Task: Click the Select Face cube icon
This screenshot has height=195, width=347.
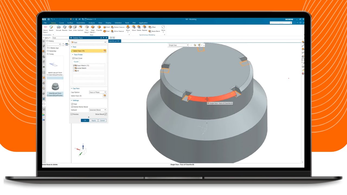Action: [105, 51]
